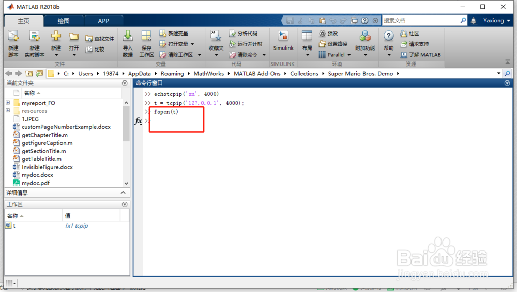Click the Current Folder vertical scrollbar
Viewport: 517px width, 292px height.
126,125
